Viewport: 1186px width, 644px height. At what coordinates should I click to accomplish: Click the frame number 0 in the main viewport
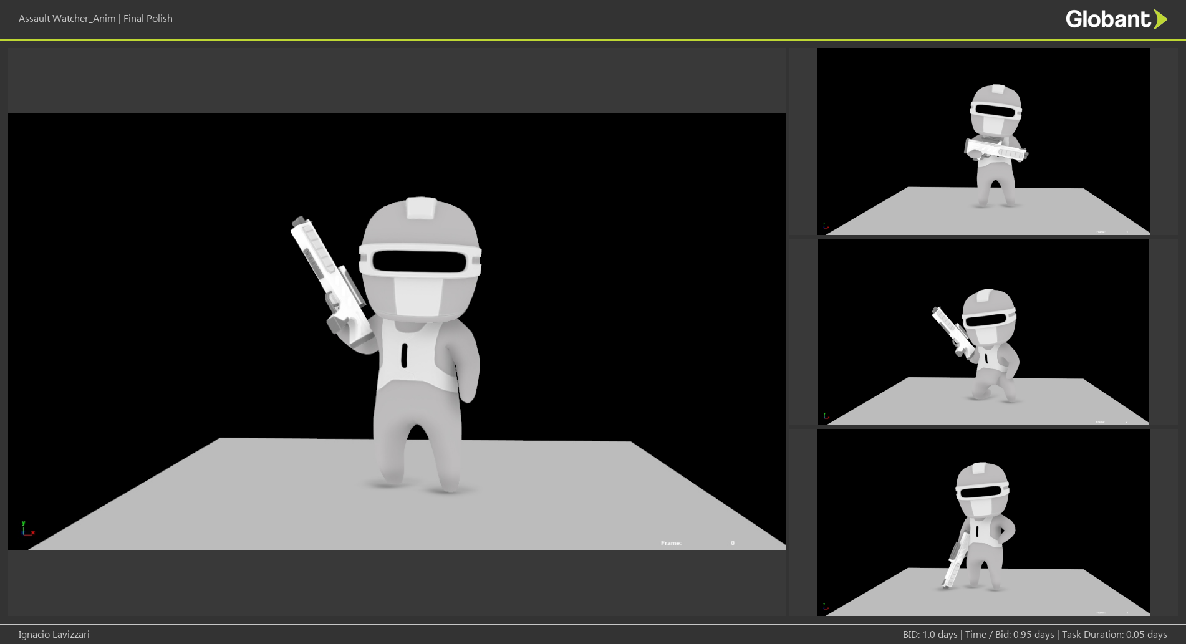[733, 543]
